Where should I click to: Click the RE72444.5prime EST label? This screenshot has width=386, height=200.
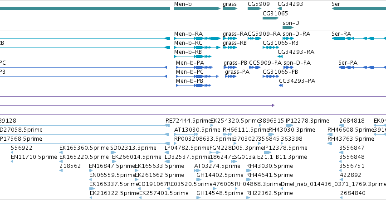tap(188, 121)
